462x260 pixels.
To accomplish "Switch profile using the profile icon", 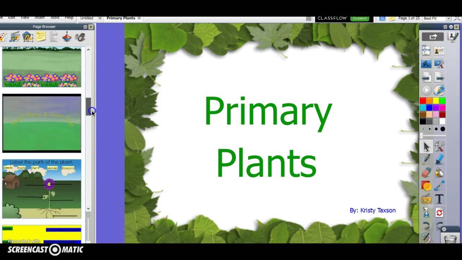I will click(x=439, y=51).
